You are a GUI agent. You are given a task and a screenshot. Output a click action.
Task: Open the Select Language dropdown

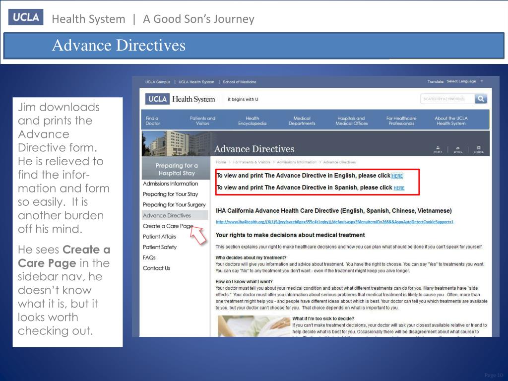pos(464,81)
